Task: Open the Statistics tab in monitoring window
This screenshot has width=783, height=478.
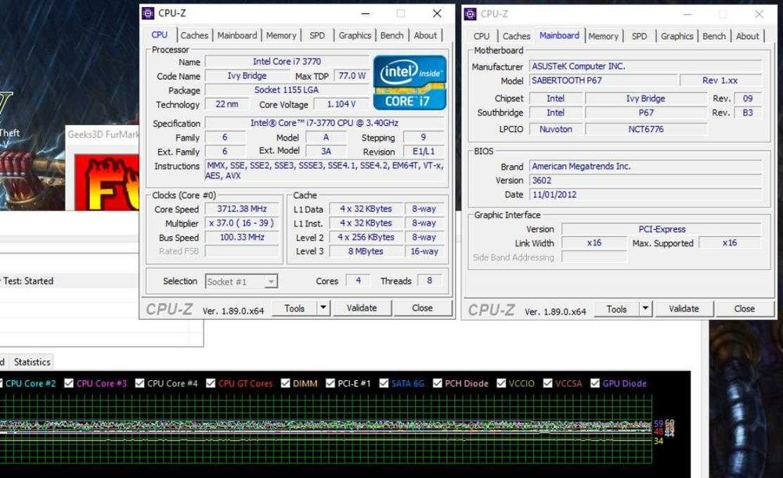Action: (x=32, y=361)
